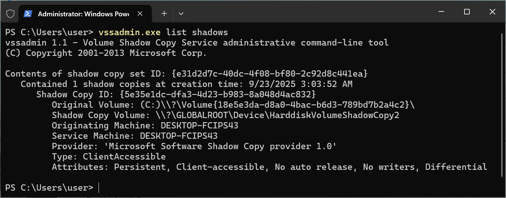Click the Differential attribute text
Screen dimensions: 506x198
(456, 167)
